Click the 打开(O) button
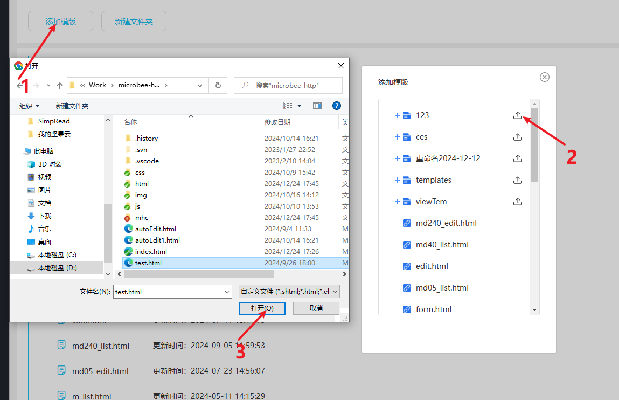619x400 pixels. [262, 308]
